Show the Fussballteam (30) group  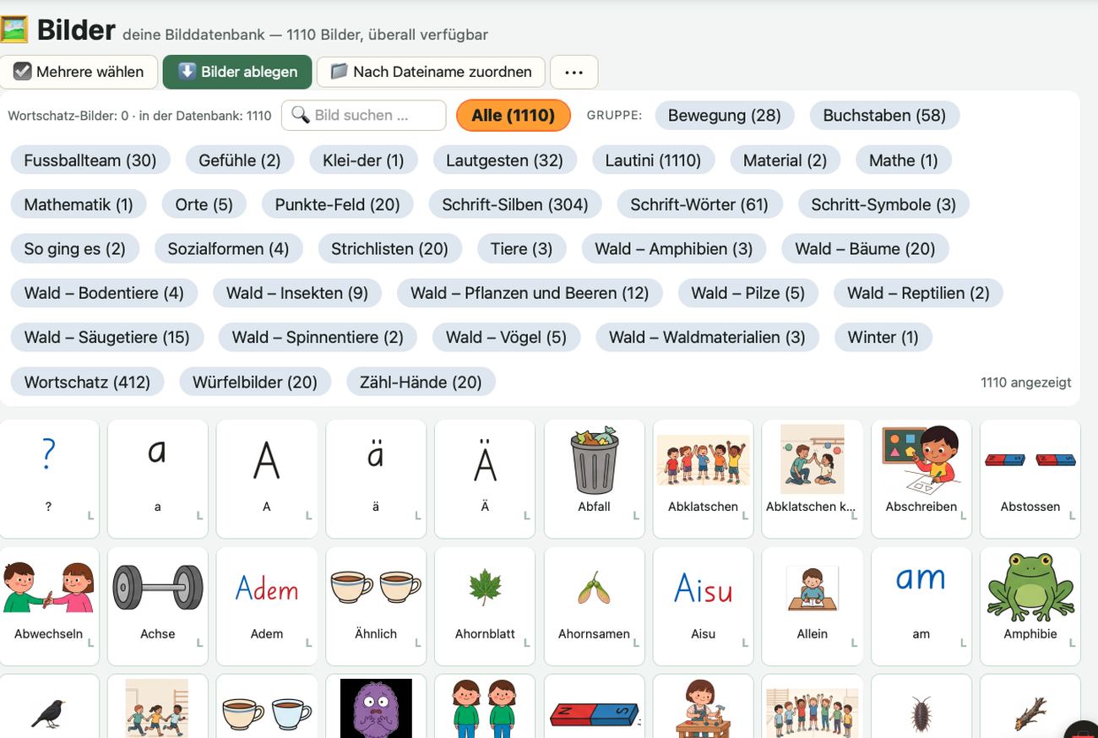pyautogui.click(x=90, y=160)
